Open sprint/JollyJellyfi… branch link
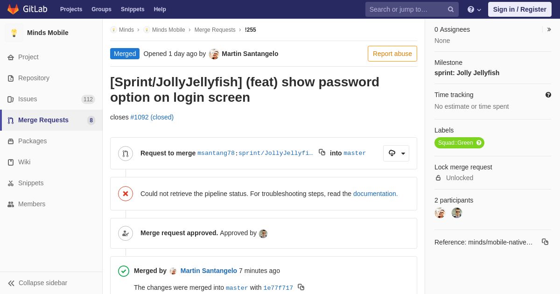Image resolution: width=560 pixels, height=294 pixels. [x=276, y=153]
